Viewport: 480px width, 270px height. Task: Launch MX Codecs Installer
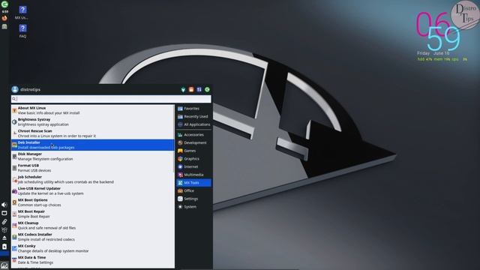point(93,237)
